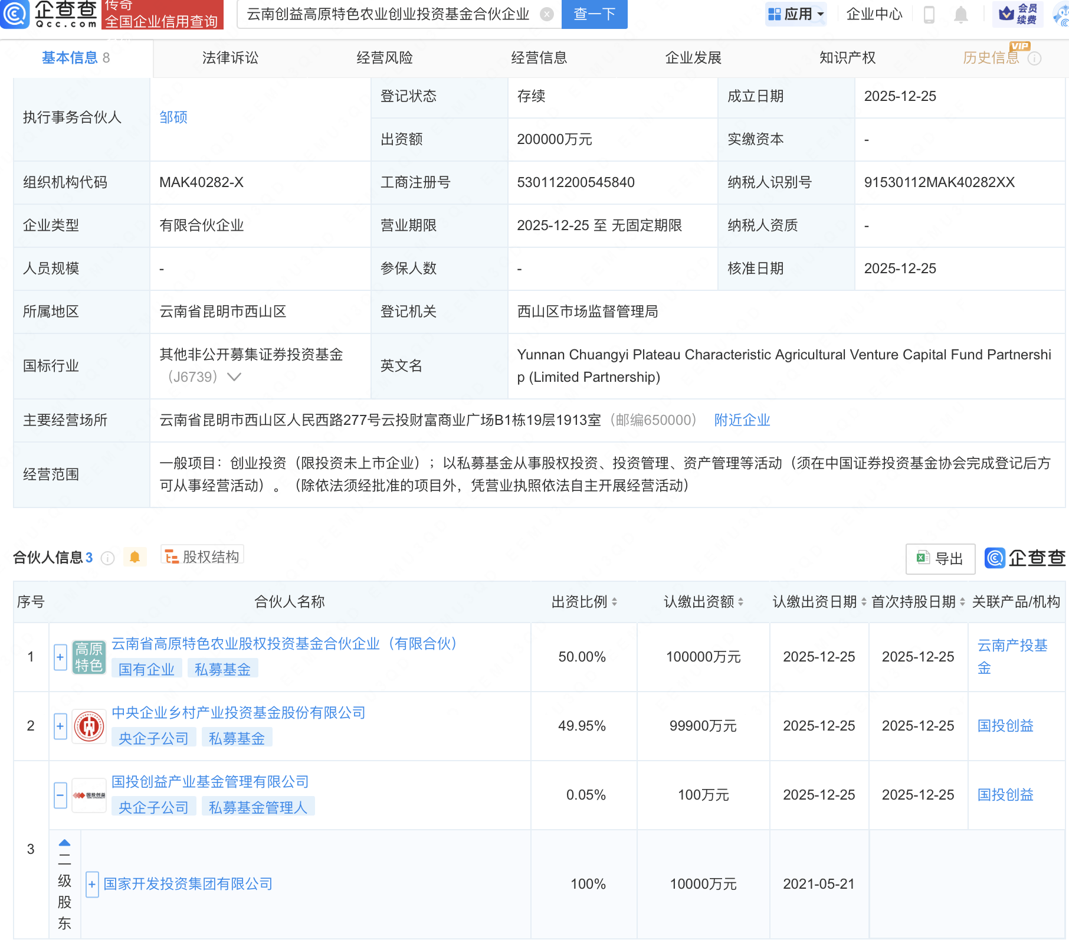Image resolution: width=1069 pixels, height=943 pixels.
Task: Click the mobile phone icon in header
Action: pos(929,14)
